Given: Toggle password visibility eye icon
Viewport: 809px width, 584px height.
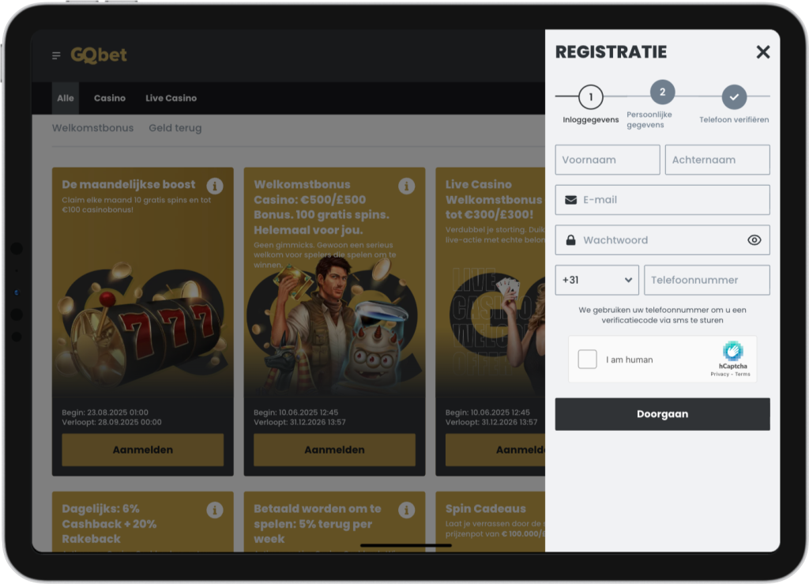Looking at the screenshot, I should coord(754,240).
